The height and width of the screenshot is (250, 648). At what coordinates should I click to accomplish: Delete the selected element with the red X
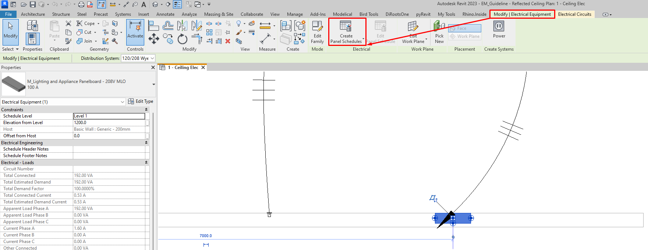point(228,41)
